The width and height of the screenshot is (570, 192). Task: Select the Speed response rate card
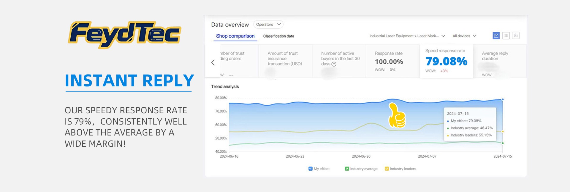446,61
